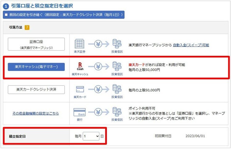The height and width of the screenshot is (149, 231).
Task: Select 楽天キャッシュ(電子マネー) button
Action: pyautogui.click(x=36, y=67)
